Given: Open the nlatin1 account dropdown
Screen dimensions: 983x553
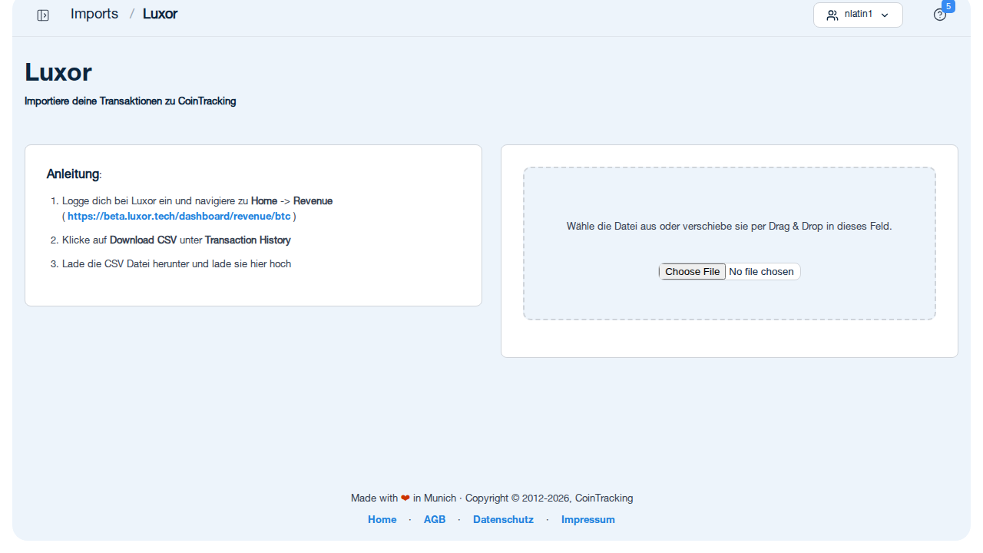Looking at the screenshot, I should [x=858, y=15].
